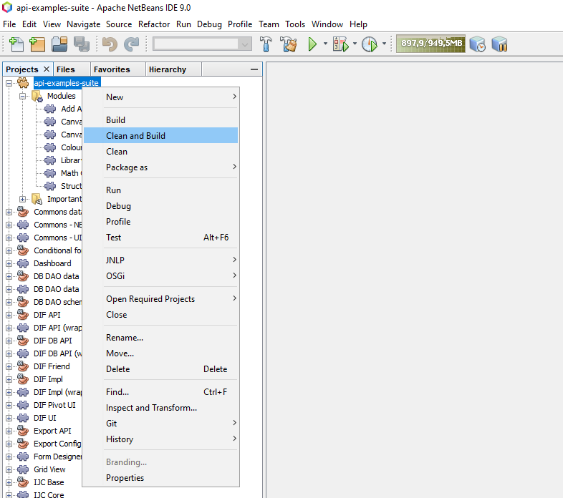This screenshot has height=498, width=563.
Task: Click the New Project toolbar icon
Action: tap(37, 44)
